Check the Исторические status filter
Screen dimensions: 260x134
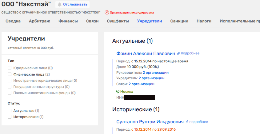click(x=10, y=117)
